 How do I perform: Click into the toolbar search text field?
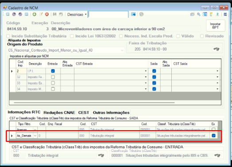click(x=108, y=14)
